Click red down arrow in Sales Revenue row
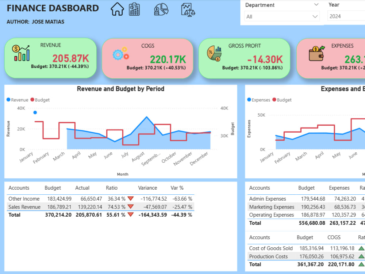This screenshot has height=274, width=365. point(131,206)
